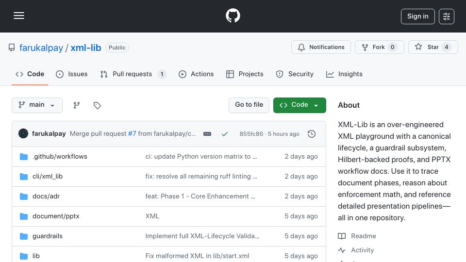466x262 pixels.
Task: Click farukalpay's commit avatar
Action: coord(23,134)
